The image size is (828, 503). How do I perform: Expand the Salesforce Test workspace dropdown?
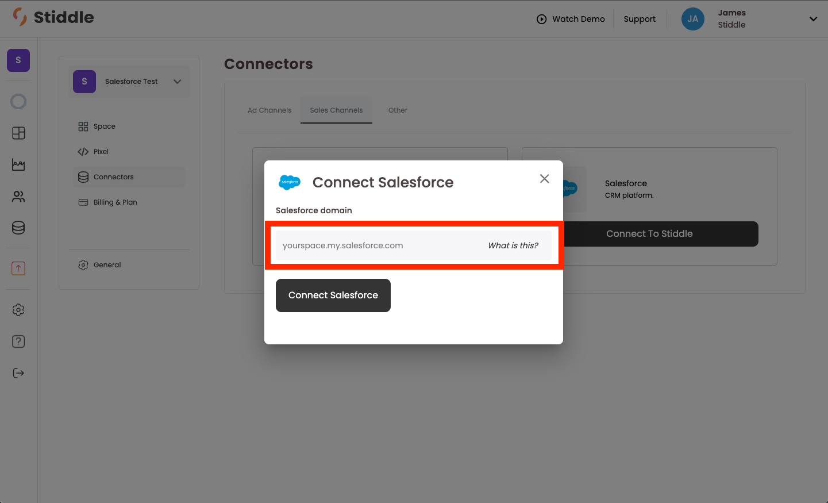coord(177,82)
